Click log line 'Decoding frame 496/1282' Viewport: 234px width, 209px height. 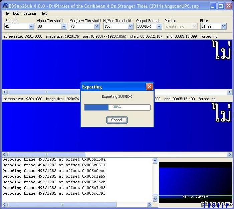pyautogui.click(x=54, y=177)
